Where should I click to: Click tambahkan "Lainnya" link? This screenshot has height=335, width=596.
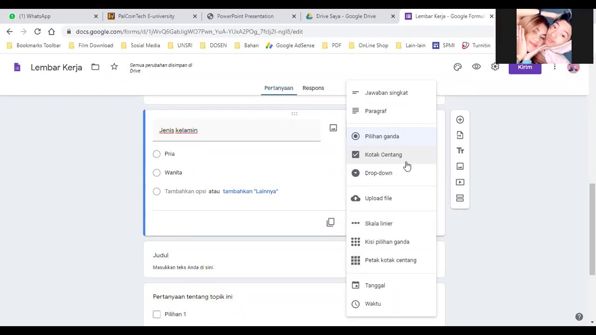coord(251,191)
